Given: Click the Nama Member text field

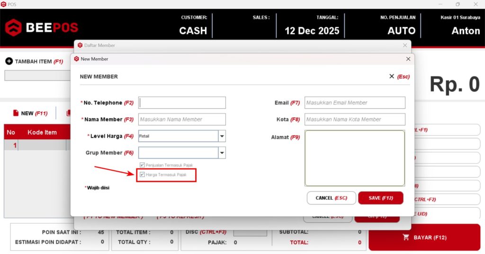Looking at the screenshot, I should (x=182, y=119).
